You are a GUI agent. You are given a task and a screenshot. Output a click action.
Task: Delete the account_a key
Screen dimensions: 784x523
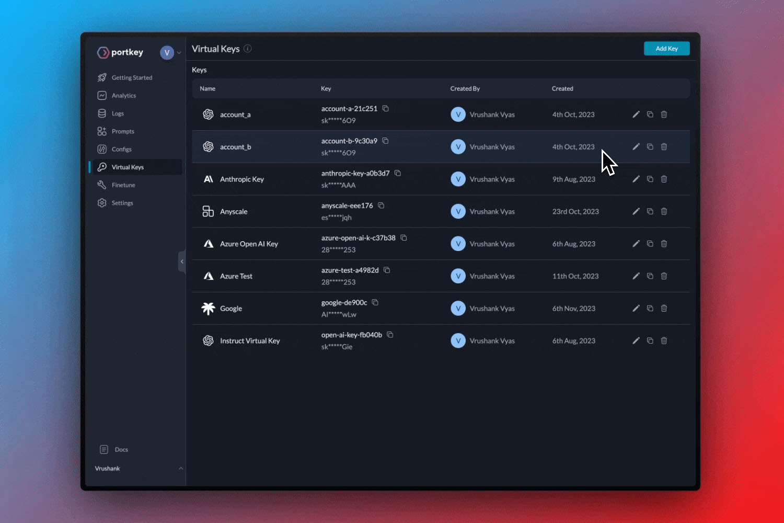[x=664, y=115]
